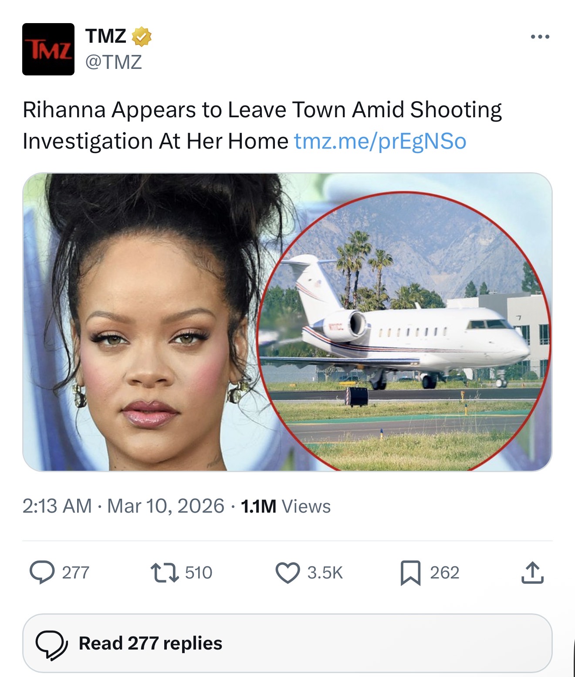
Task: Click the 3.5K likes count
Action: pyautogui.click(x=325, y=572)
